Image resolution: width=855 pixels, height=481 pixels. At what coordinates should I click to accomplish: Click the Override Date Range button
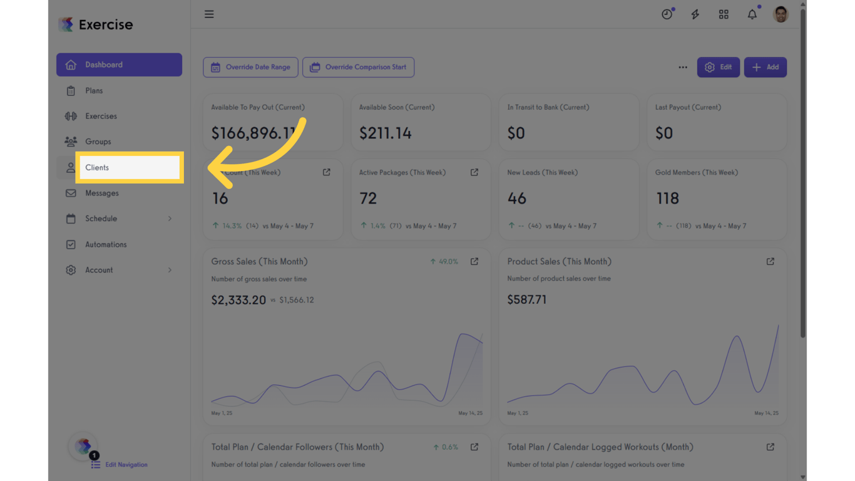click(250, 67)
